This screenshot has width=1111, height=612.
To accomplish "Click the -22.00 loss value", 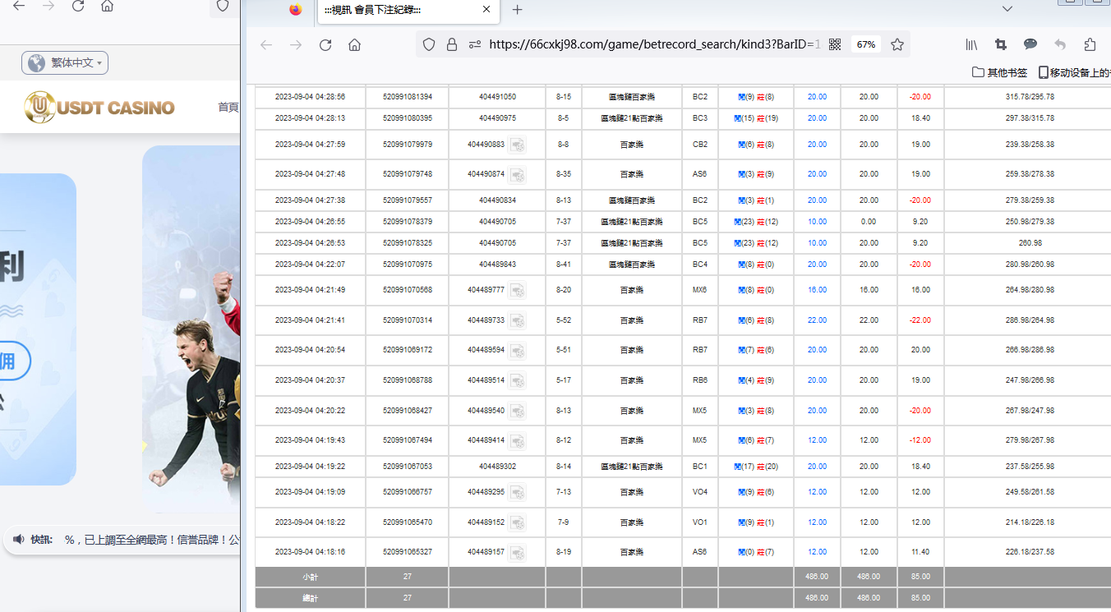I will pos(920,320).
